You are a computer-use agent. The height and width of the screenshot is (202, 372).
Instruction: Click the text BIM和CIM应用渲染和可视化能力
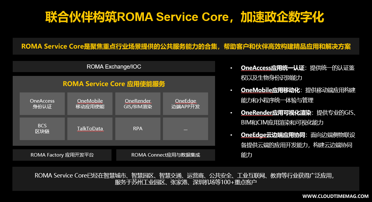pos(282,123)
